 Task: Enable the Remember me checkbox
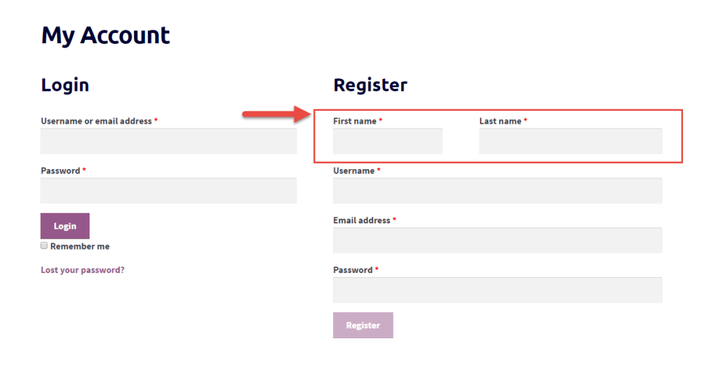(x=44, y=245)
